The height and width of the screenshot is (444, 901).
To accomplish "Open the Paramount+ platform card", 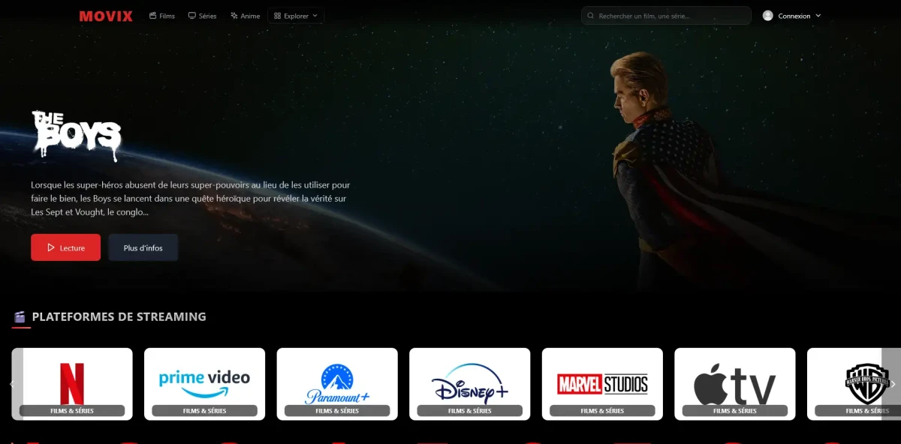I will point(337,384).
